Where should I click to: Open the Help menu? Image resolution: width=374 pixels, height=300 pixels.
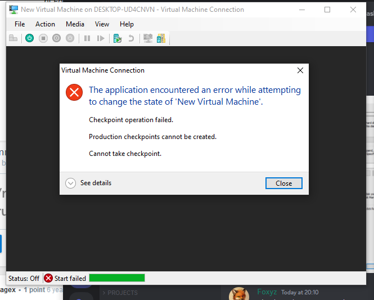[127, 24]
